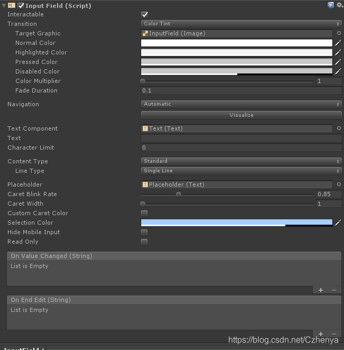Click the Caret Blink Rate value field
Viewport: 344px width, 350px height.
(x=329, y=194)
